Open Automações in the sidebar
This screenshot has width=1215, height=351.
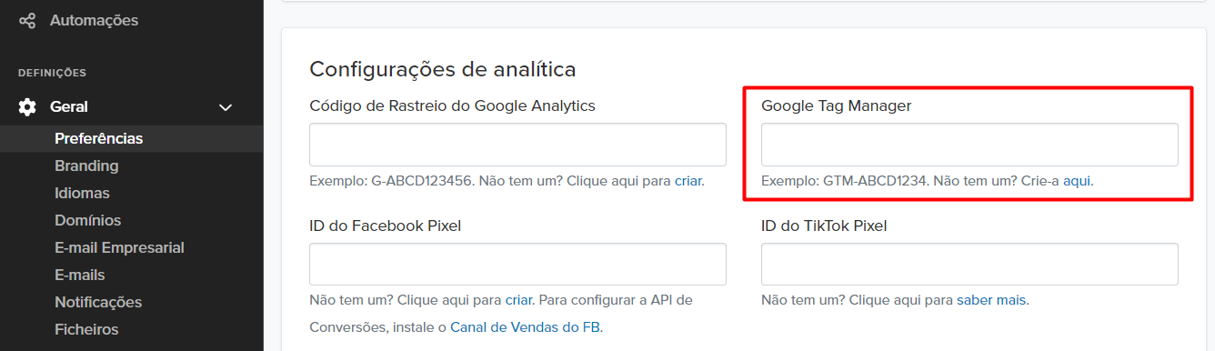point(94,20)
